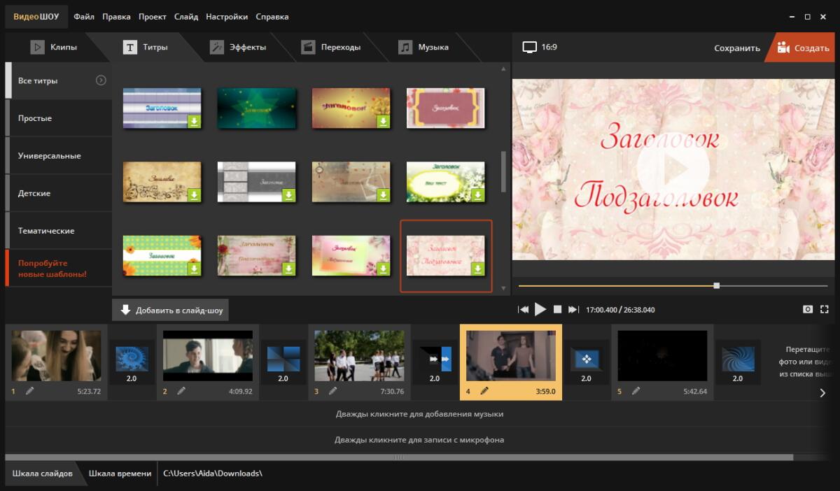The height and width of the screenshot is (491, 840).
Task: Take a snapshot with the camera icon
Action: click(x=808, y=309)
